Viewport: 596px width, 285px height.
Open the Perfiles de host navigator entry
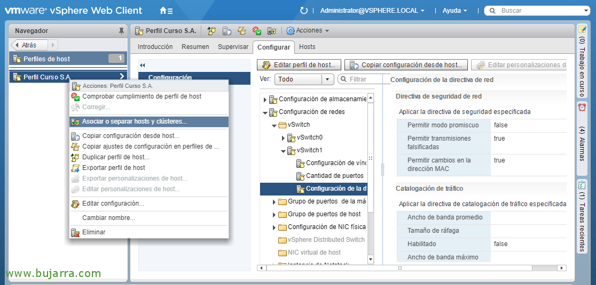(68, 59)
